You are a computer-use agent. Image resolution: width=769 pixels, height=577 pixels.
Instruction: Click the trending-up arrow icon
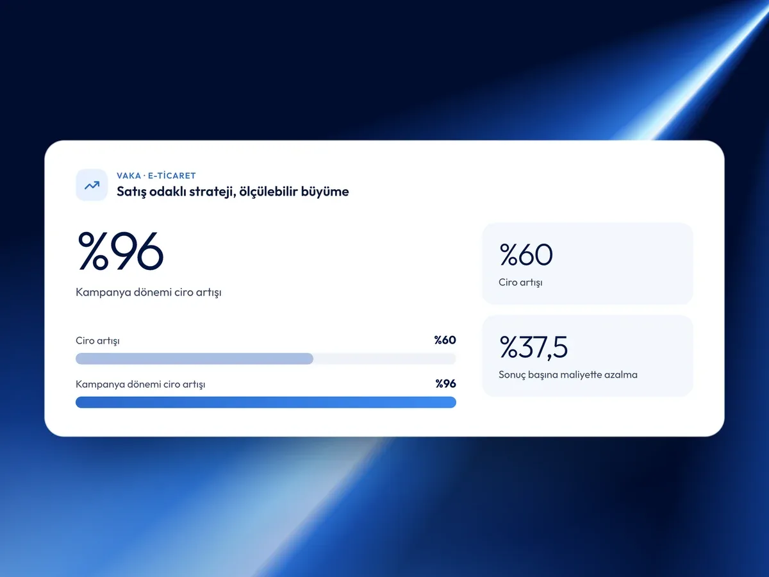tap(92, 185)
